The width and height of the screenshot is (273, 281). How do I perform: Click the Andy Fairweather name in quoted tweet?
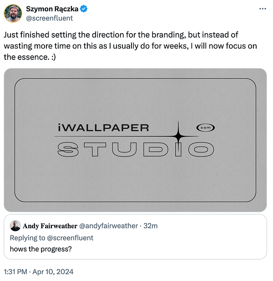[x=49, y=226]
